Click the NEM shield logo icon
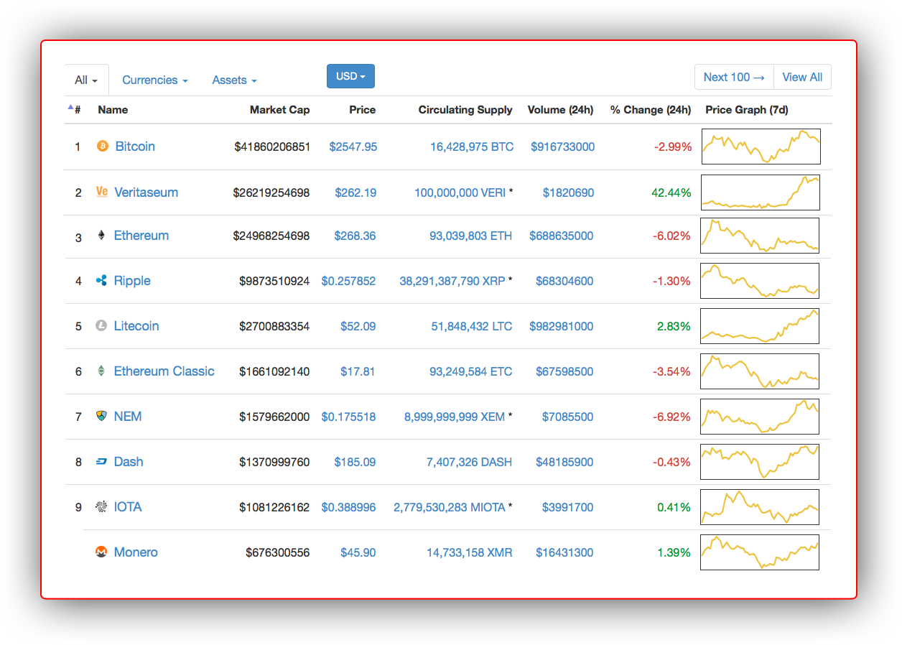 pos(101,416)
